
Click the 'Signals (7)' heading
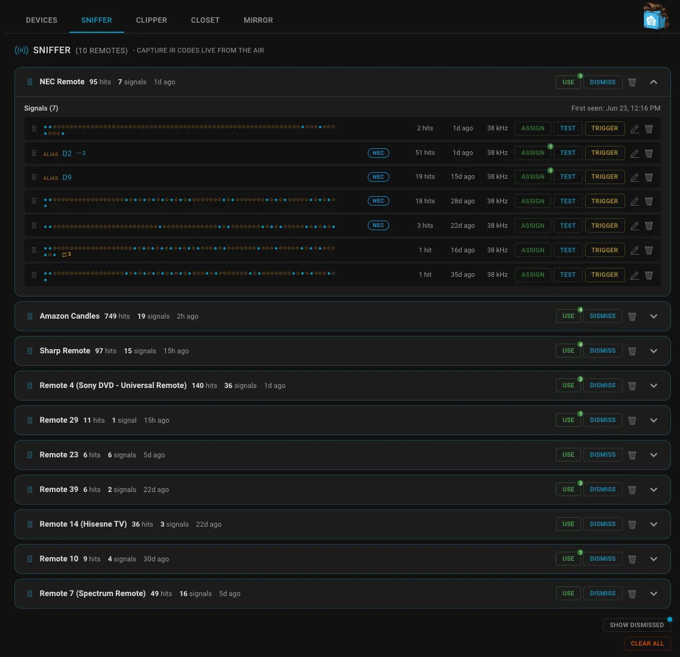41,108
